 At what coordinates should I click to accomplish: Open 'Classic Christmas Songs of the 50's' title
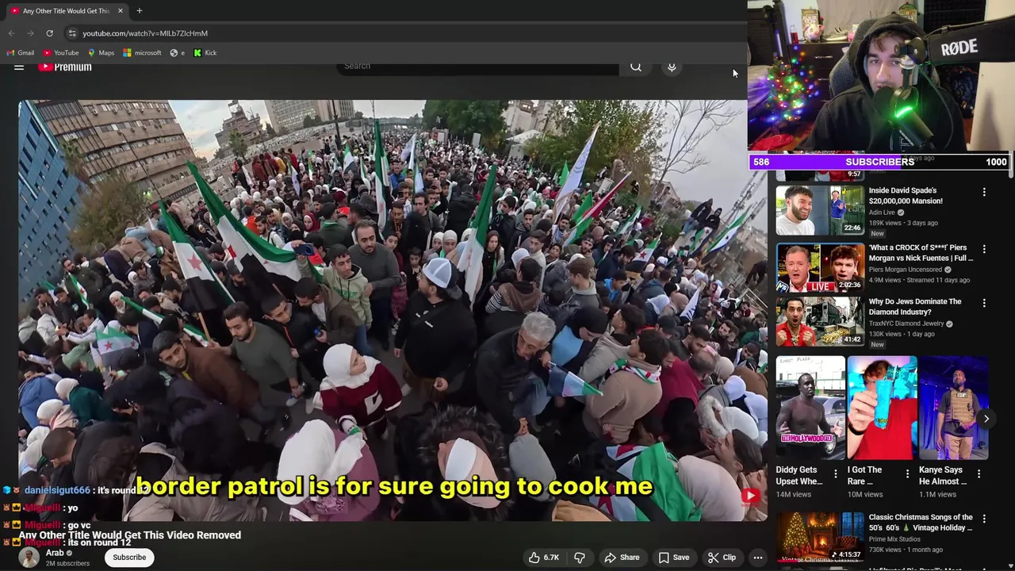coord(921,522)
